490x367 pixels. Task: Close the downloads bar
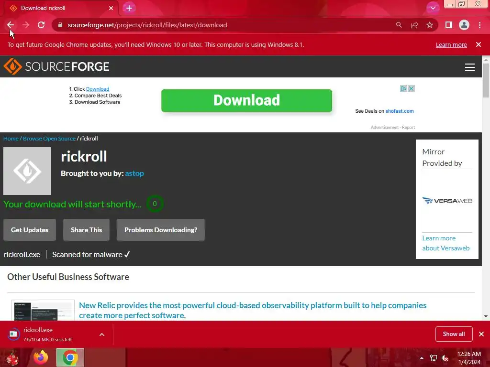click(x=481, y=334)
